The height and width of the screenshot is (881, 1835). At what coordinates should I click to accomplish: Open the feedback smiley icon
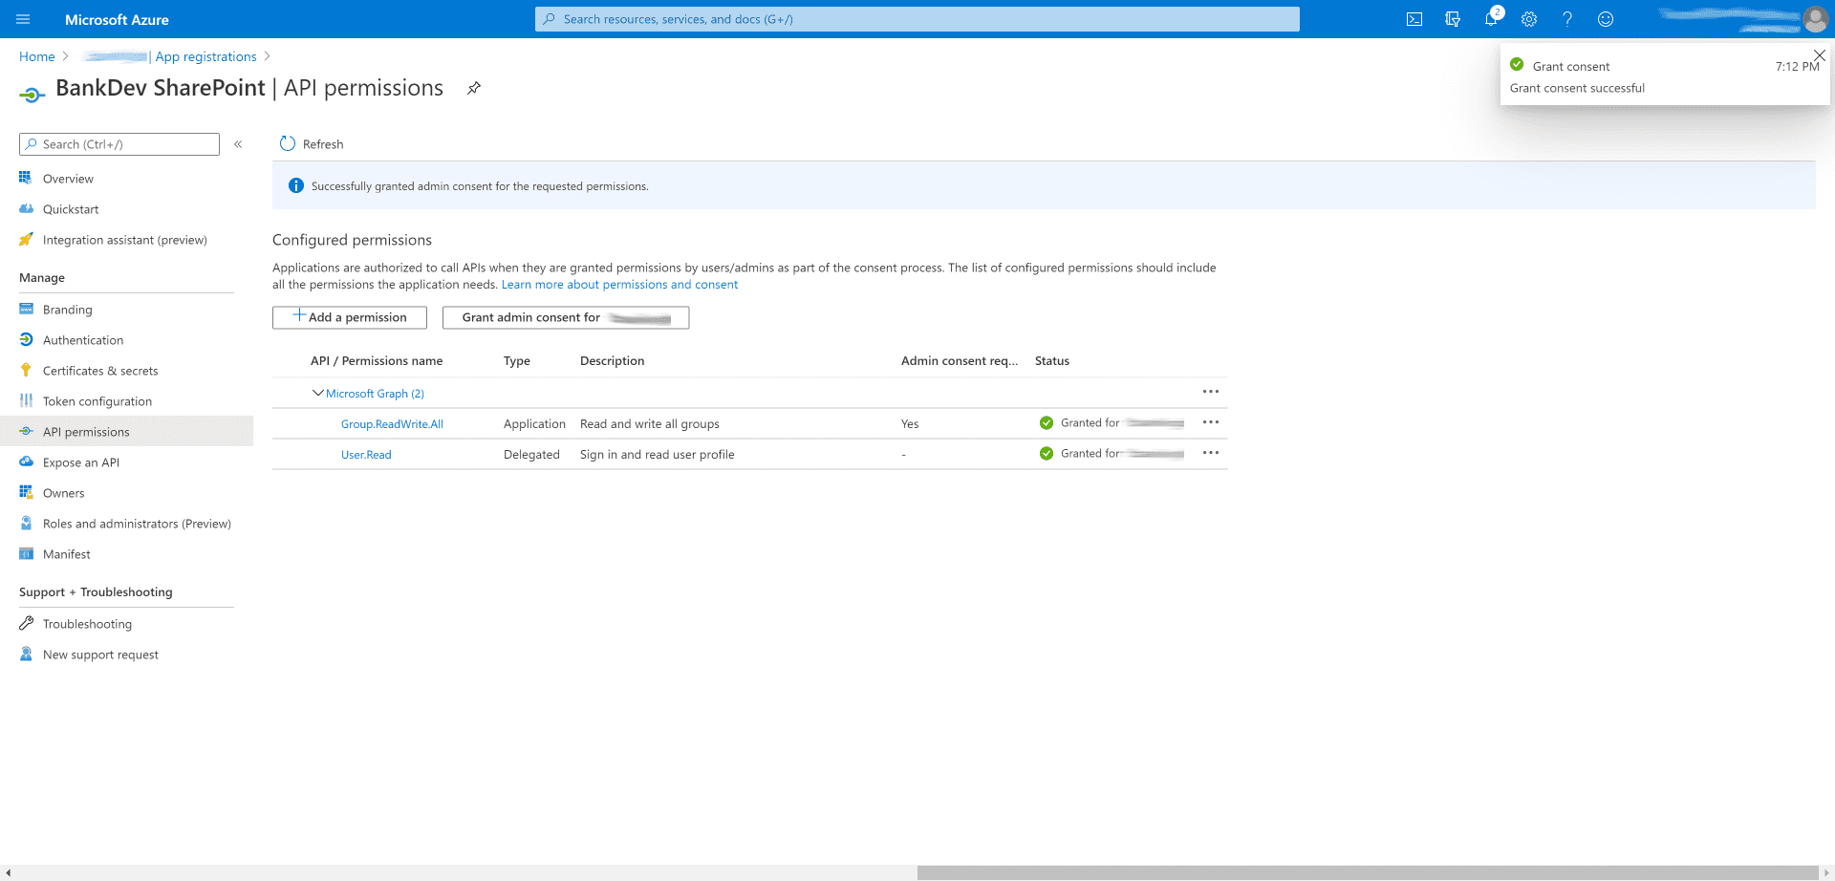1606,19
